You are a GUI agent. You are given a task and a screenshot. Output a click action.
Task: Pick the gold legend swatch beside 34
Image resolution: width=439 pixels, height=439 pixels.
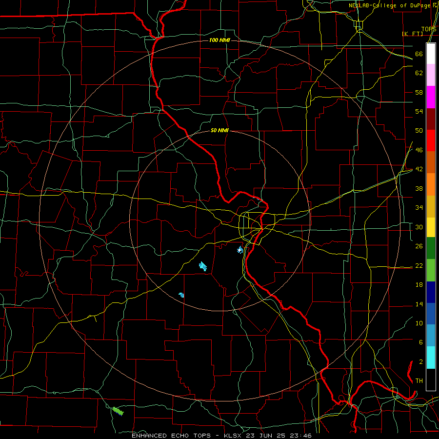pyautogui.click(x=431, y=206)
